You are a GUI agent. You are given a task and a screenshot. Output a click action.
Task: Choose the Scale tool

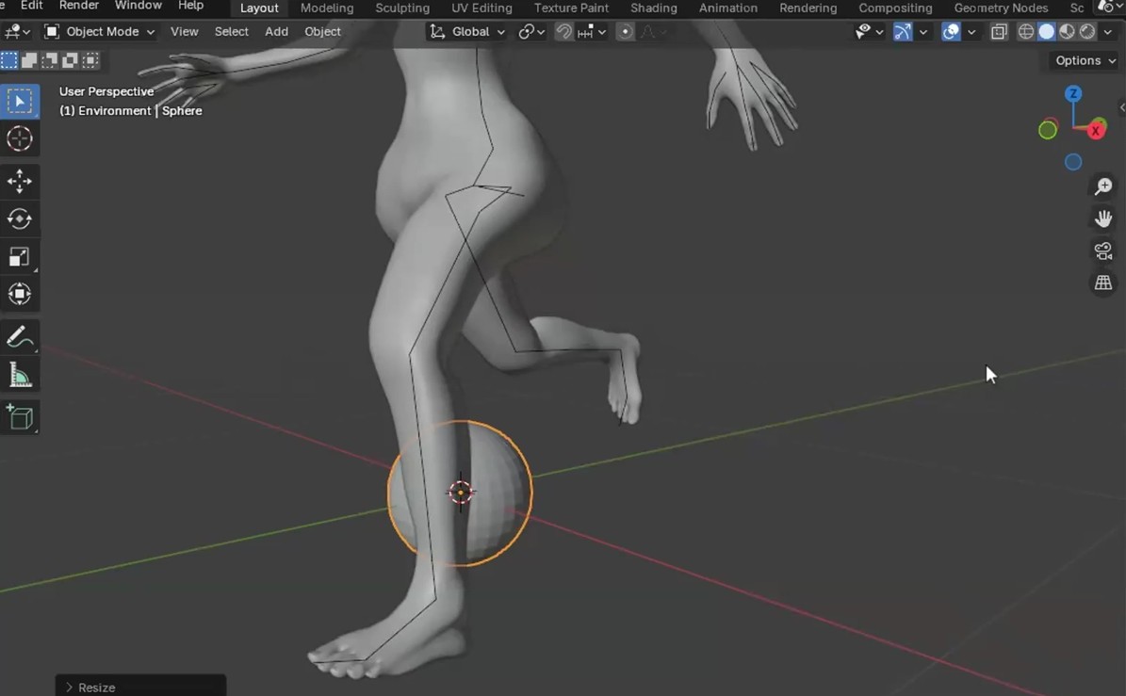[x=20, y=257]
